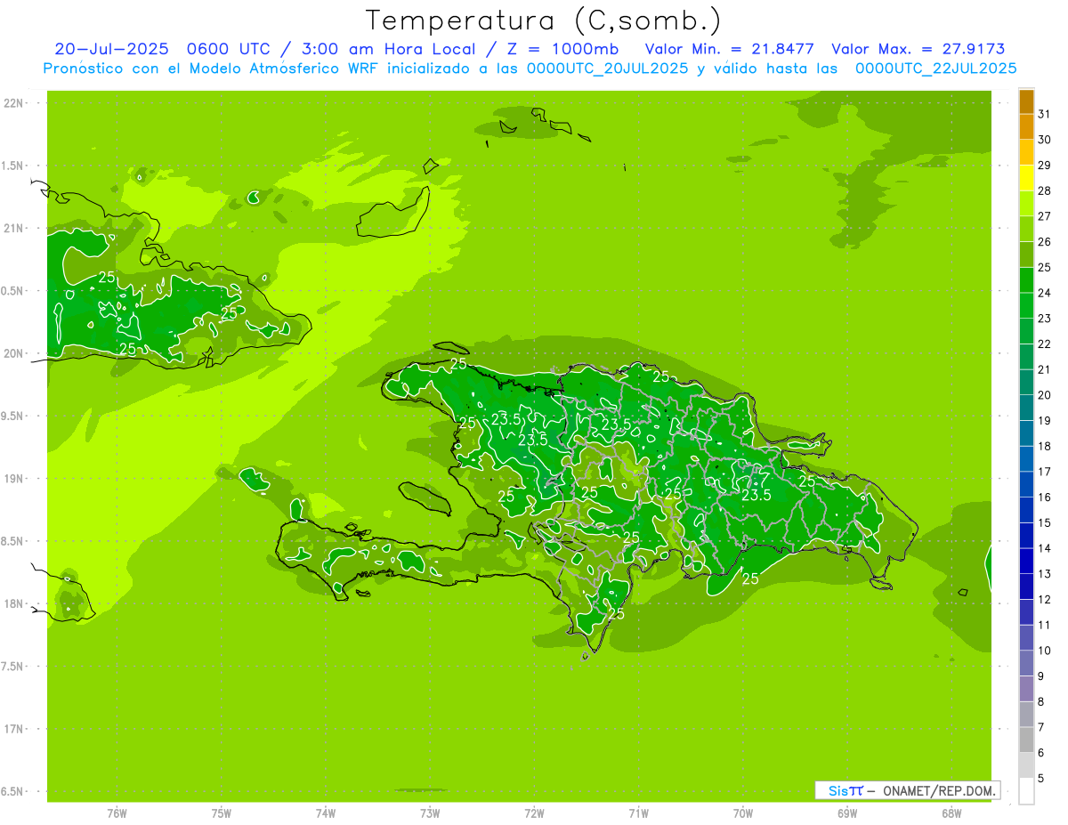
Task: Click the purple legend swatch between 8 and 9
Action: (x=1026, y=689)
